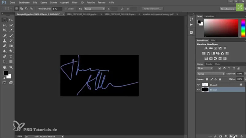Add layer mask icon

[221, 136]
